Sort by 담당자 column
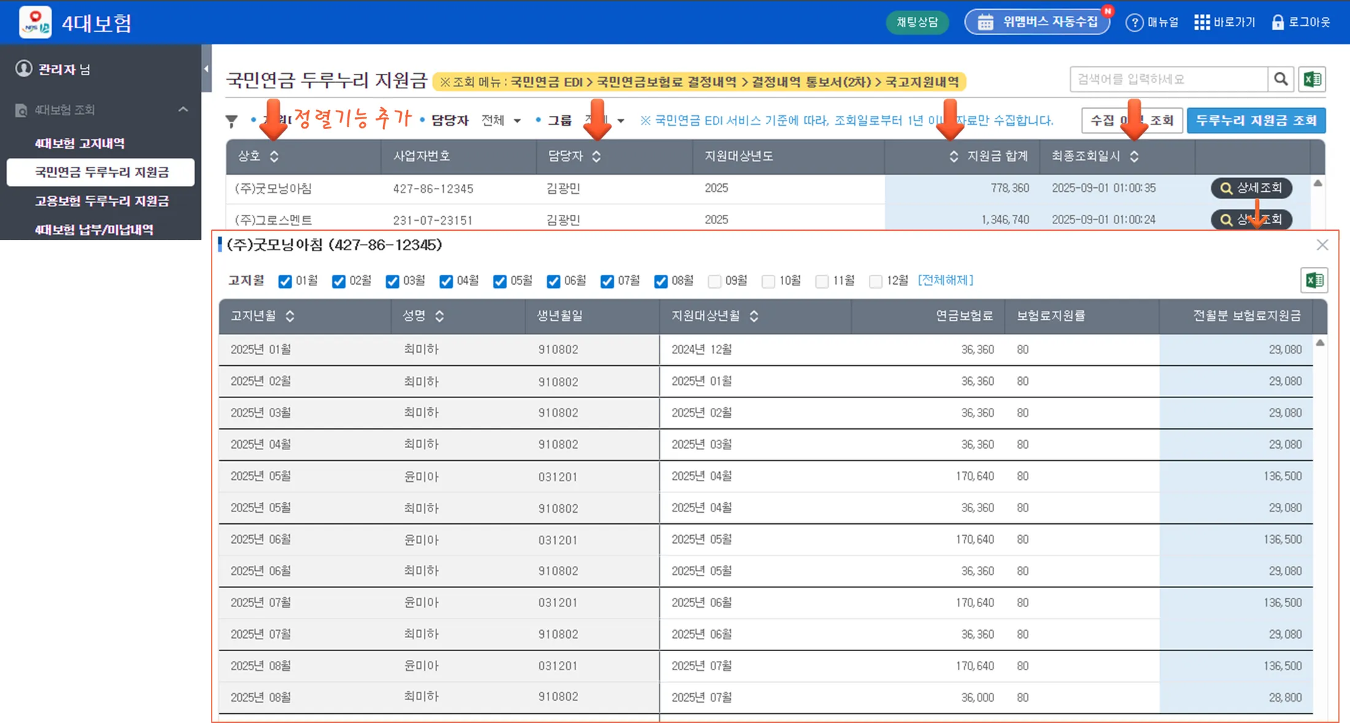The image size is (1350, 723). point(597,156)
